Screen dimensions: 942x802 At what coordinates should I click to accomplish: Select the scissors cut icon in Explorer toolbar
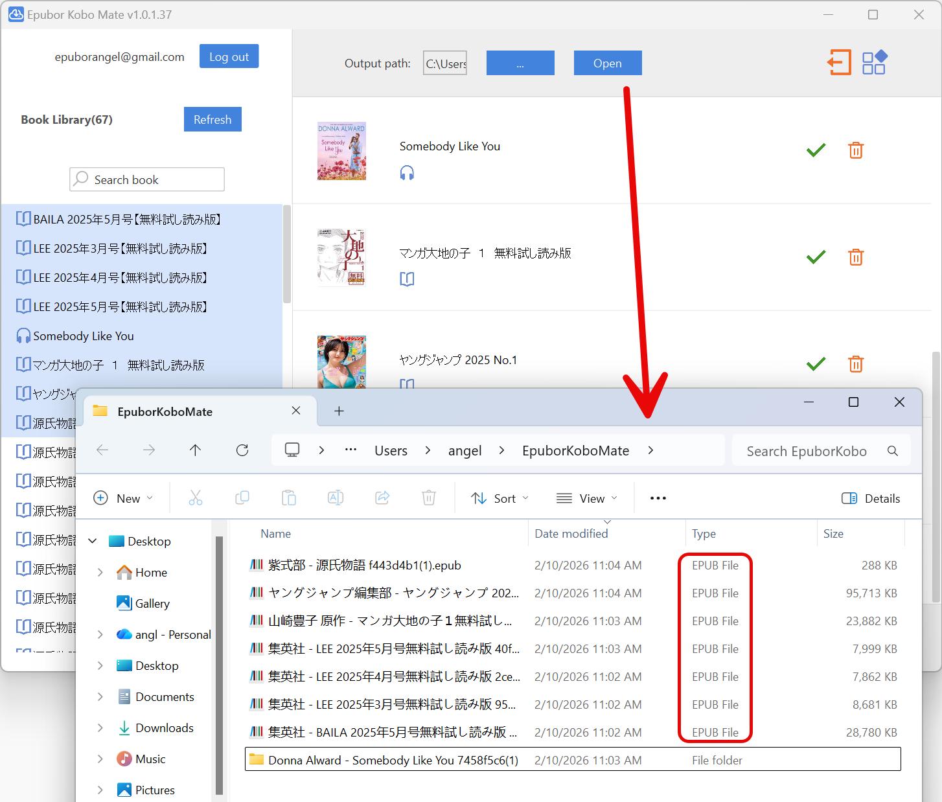(x=196, y=498)
